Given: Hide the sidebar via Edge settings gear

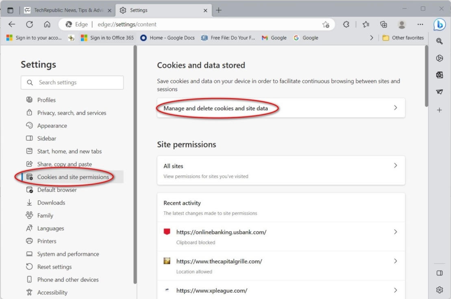Looking at the screenshot, I should [439, 290].
